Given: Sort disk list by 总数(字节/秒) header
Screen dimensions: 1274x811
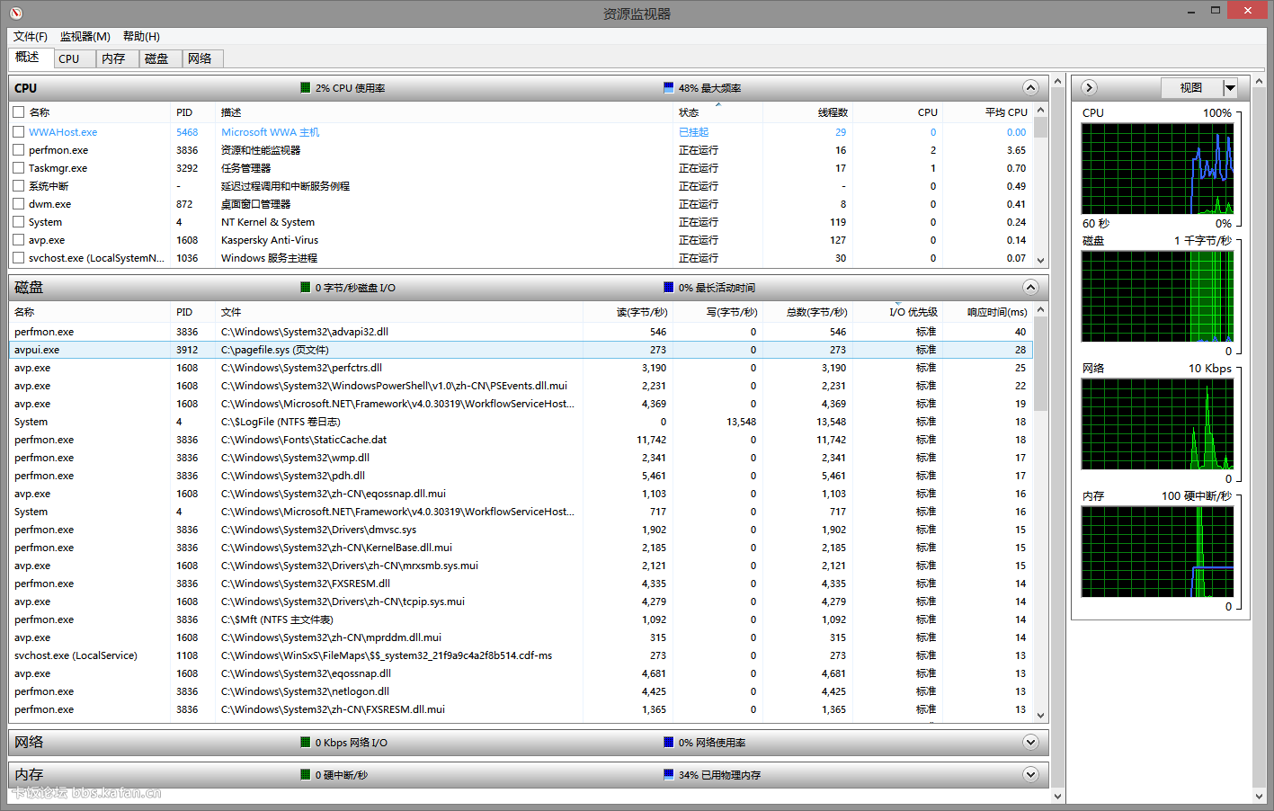Looking at the screenshot, I should point(807,312).
